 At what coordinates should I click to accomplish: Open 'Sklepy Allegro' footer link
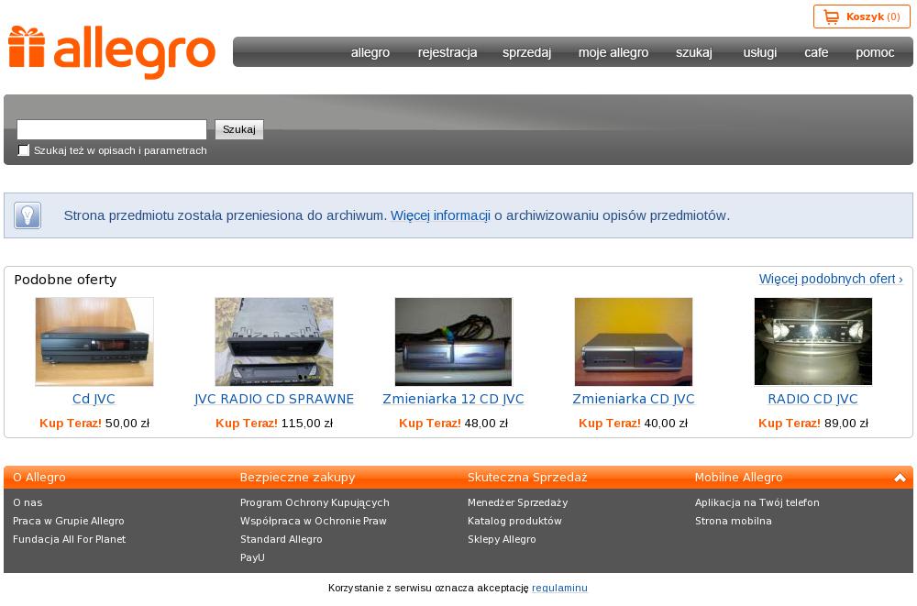(x=502, y=539)
